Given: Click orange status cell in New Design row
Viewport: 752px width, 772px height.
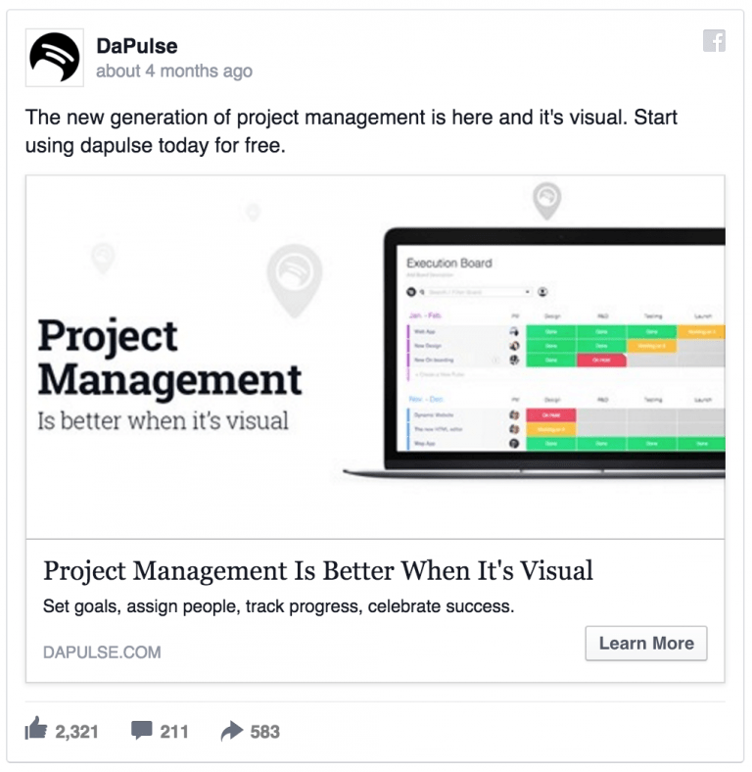Looking at the screenshot, I should pos(650,346).
